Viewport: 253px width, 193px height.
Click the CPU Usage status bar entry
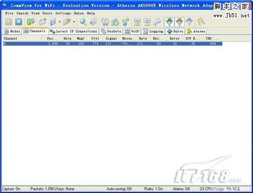click(212, 189)
